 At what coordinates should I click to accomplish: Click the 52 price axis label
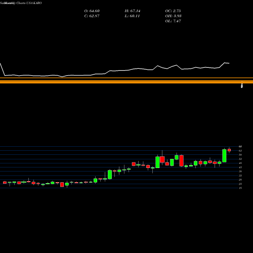point(240,159)
